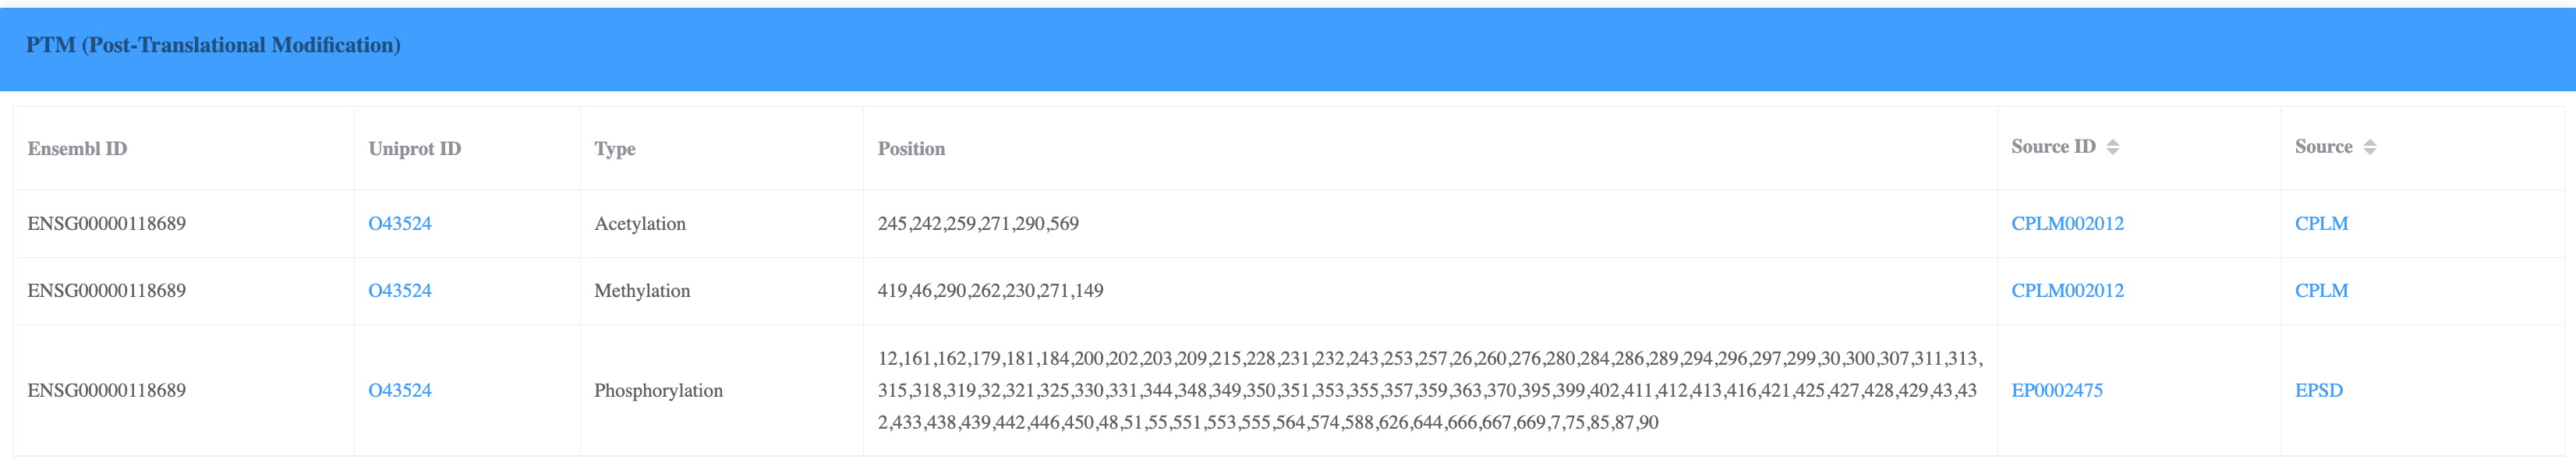2576x463 pixels.
Task: Select the Uniprot ID column header
Action: (414, 149)
